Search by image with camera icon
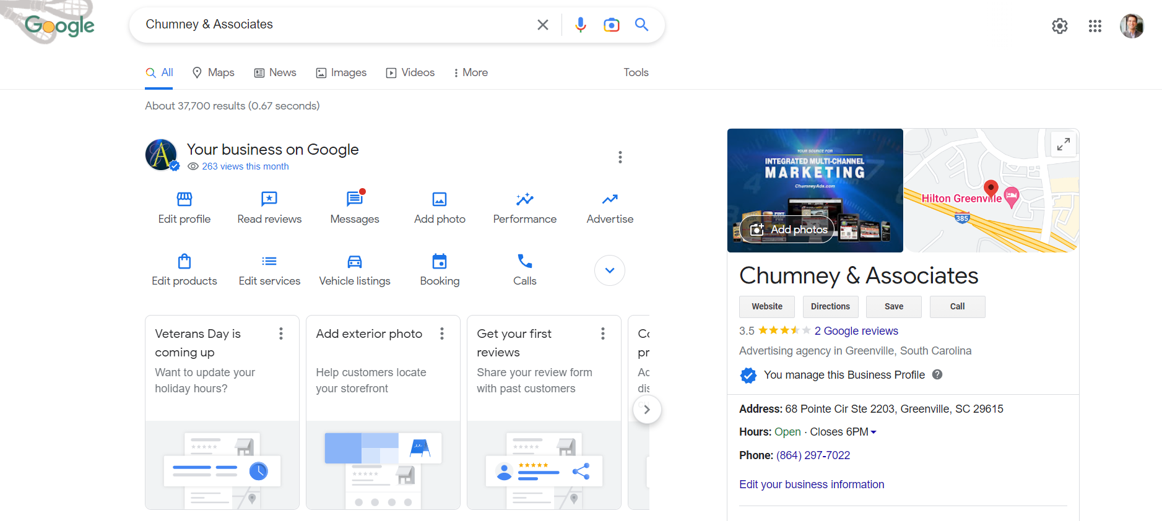Screen dimensions: 1162x521 (x=611, y=25)
